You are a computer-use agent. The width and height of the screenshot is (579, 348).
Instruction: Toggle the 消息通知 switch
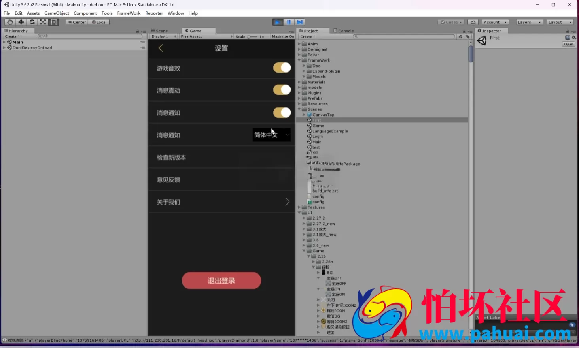[x=282, y=112]
